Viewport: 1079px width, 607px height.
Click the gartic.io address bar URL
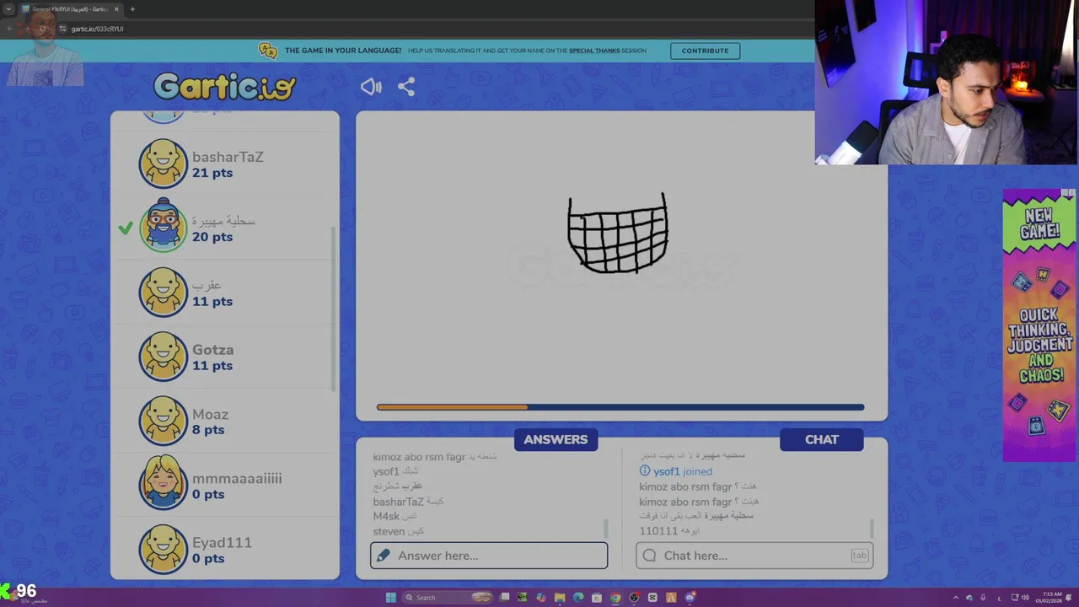tap(98, 29)
